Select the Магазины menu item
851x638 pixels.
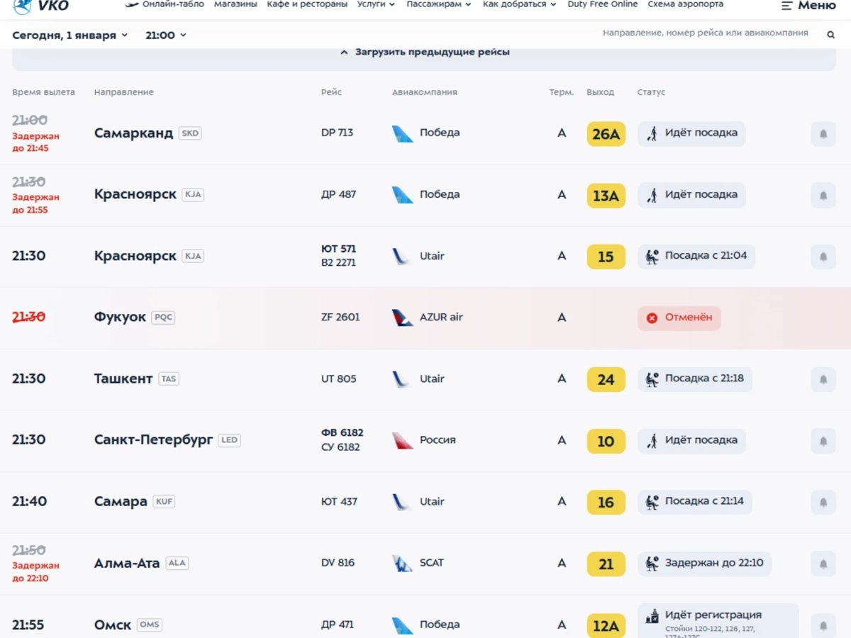pyautogui.click(x=236, y=3)
